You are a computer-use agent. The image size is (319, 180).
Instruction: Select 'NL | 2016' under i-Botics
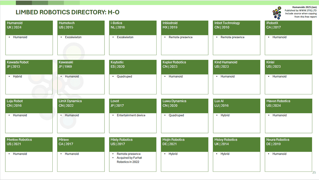[118, 27]
